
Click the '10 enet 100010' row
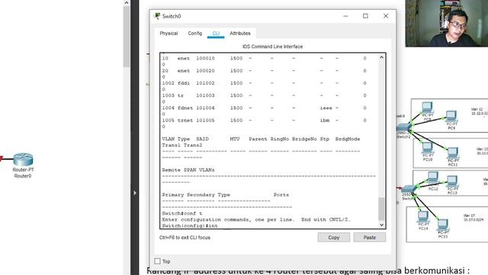[264, 58]
